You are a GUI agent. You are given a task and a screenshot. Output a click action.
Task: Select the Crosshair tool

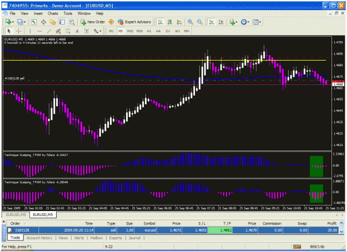pos(18,31)
